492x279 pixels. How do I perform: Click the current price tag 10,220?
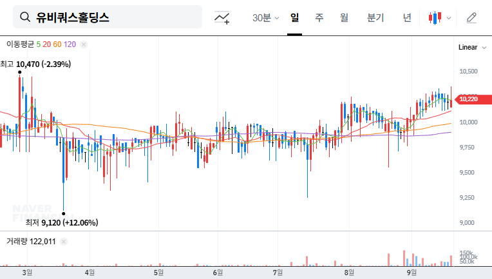pyautogui.click(x=473, y=99)
